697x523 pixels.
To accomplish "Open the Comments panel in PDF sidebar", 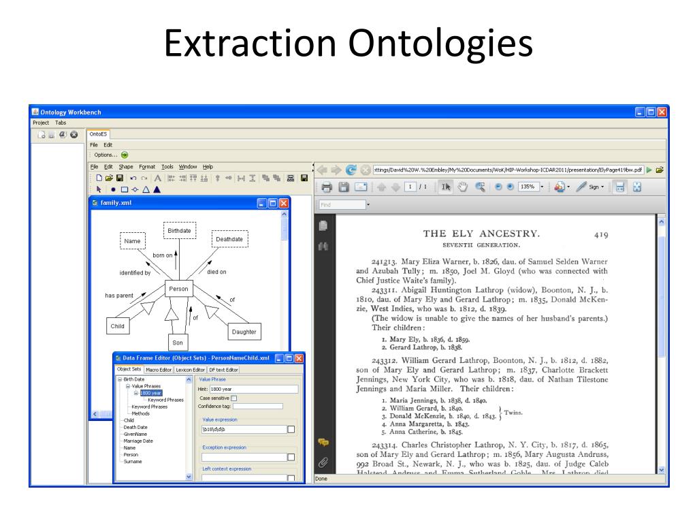I will coord(323,442).
